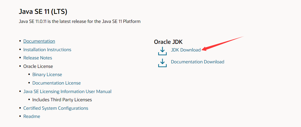The height and width of the screenshot is (127, 301).
Task: Click the bullet marker beside Readme
Action: pos(20,117)
